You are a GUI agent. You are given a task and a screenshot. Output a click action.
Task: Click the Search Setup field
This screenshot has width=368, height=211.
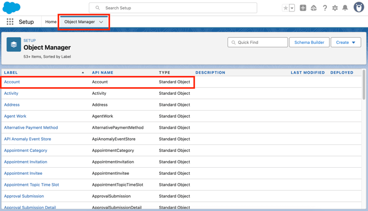(x=173, y=8)
